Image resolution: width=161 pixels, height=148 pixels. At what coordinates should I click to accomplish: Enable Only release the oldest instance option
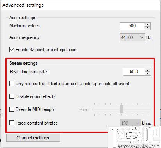pos(12,84)
